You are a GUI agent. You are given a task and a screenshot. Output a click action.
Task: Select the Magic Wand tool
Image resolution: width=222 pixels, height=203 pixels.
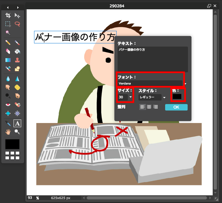[8, 32]
